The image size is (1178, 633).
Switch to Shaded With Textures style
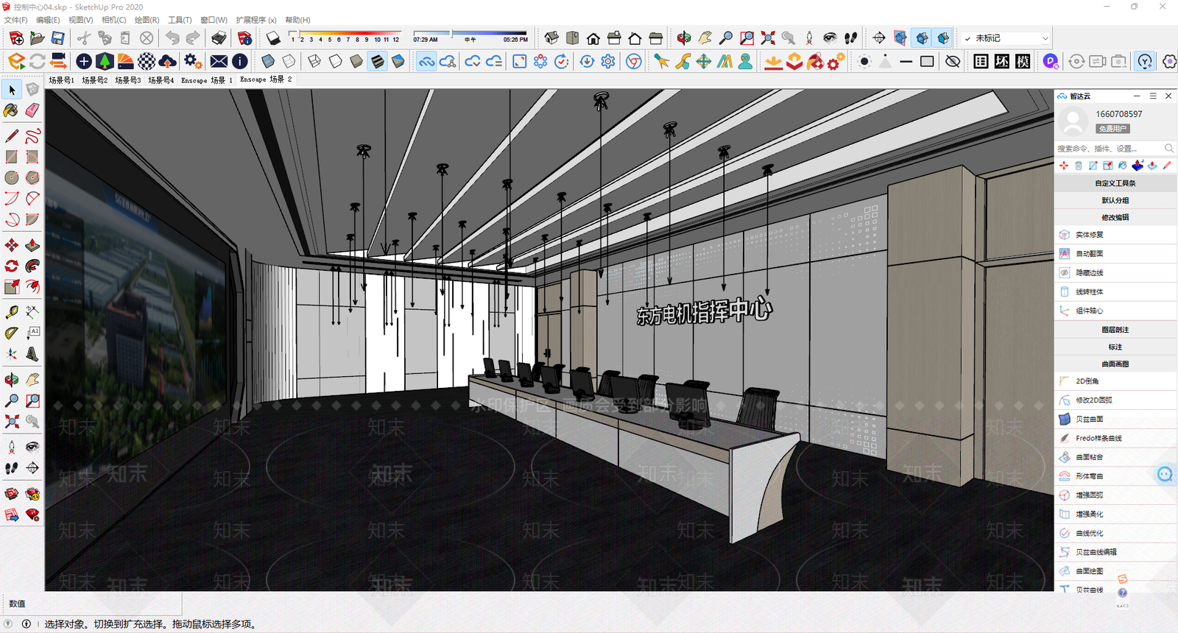coord(377,61)
